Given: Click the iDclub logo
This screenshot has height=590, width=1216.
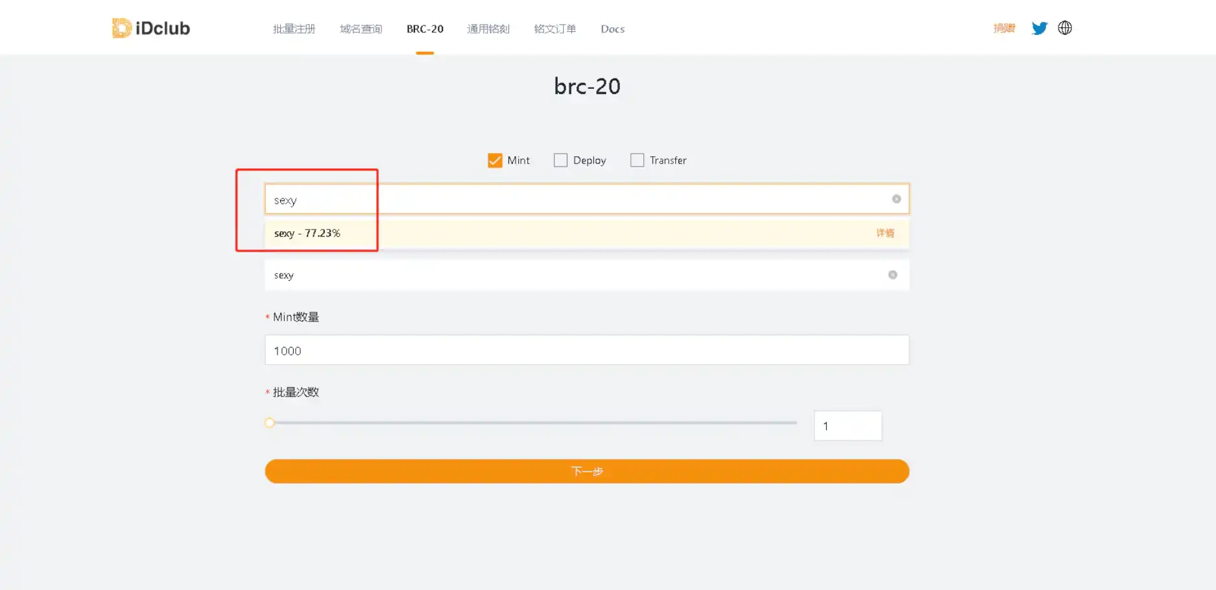Looking at the screenshot, I should (151, 28).
